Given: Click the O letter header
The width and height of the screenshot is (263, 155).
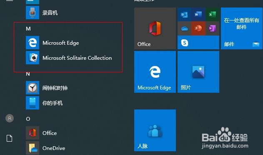Looking at the screenshot, I should tap(28, 119).
